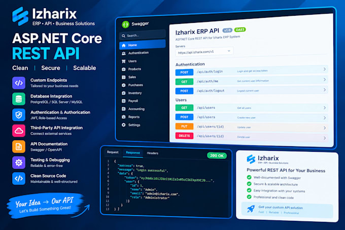This screenshot has width=345, height=230.
Task: Expand the GET /api/auth/me row chevron
Action: [x=325, y=79]
